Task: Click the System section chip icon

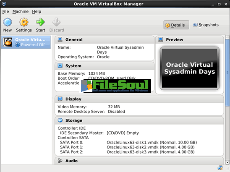Action: pos(60,65)
